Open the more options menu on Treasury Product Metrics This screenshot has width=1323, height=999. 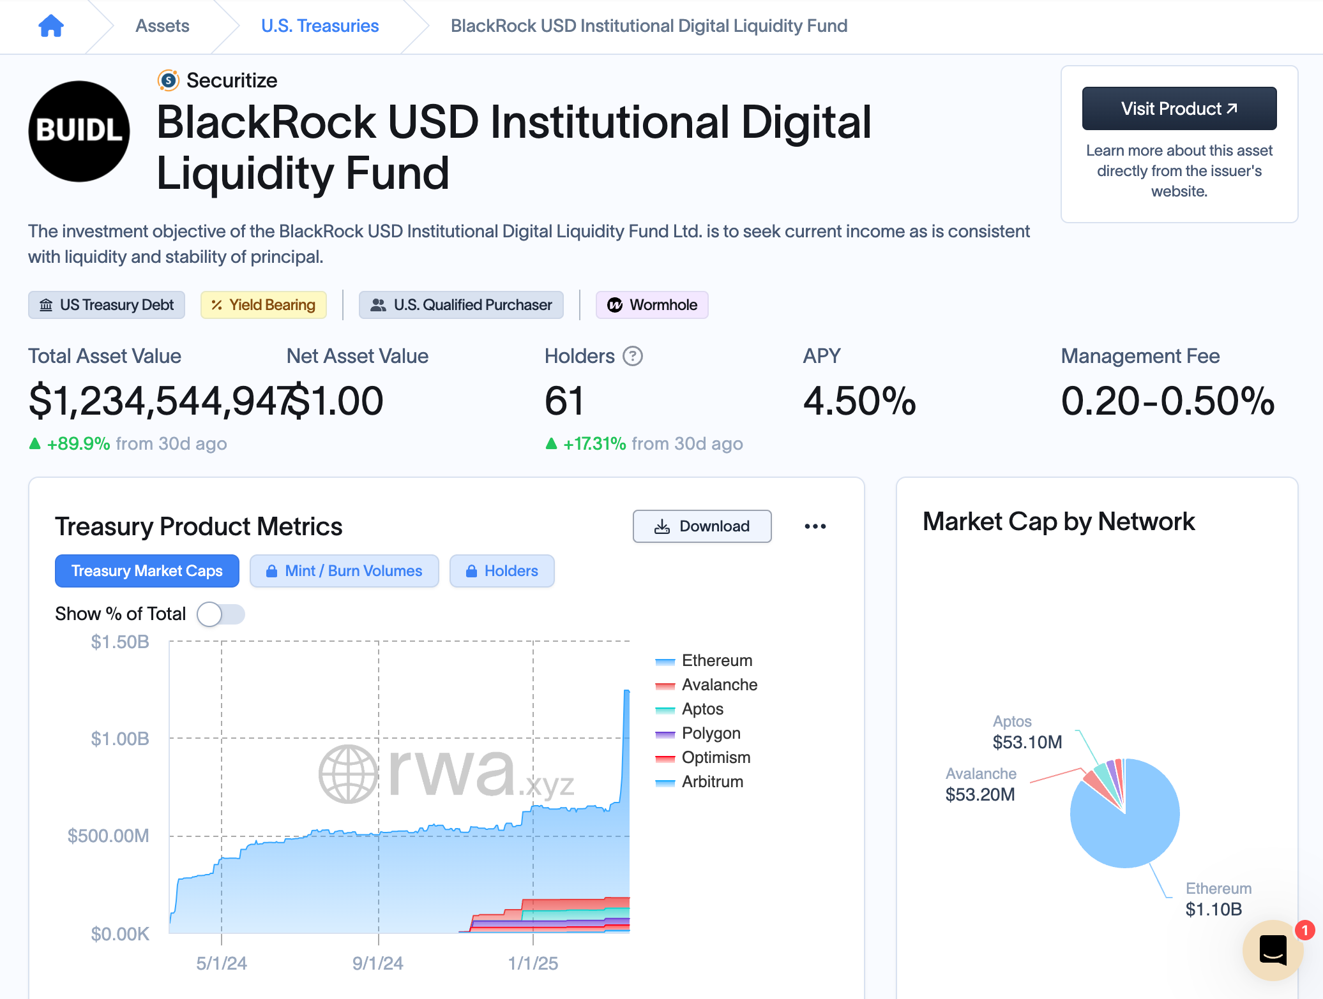[x=815, y=526]
